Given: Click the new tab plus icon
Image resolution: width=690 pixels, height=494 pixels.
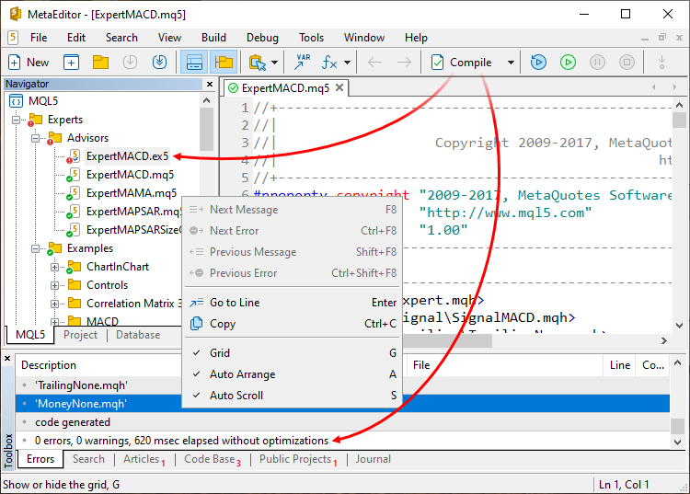Looking at the screenshot, I should [x=71, y=63].
